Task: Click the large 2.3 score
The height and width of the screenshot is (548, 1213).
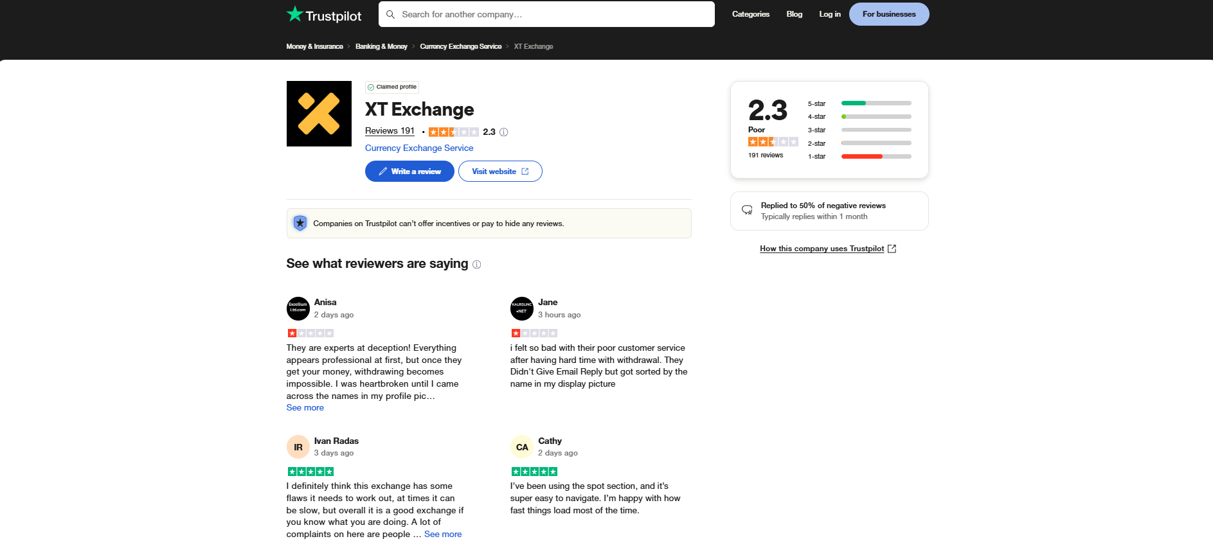Action: click(768, 110)
